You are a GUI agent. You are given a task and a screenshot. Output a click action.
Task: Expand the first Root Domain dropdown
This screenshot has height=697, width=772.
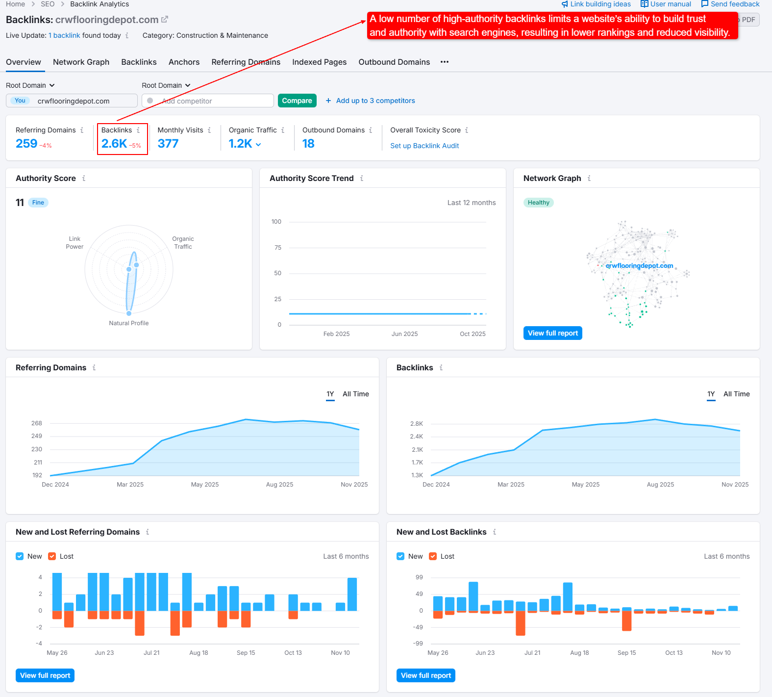point(30,85)
